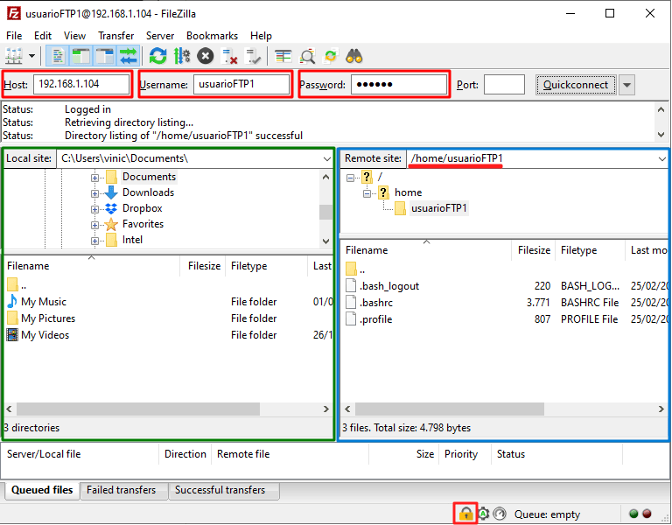The width and height of the screenshot is (672, 525).
Task: Collapse the home node in remote tree
Action: pyautogui.click(x=367, y=193)
